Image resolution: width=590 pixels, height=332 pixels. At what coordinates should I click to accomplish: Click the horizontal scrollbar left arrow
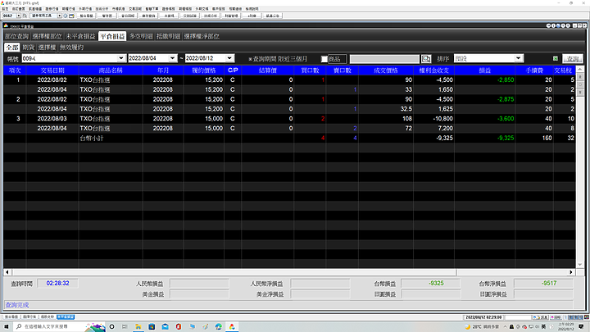tap(7, 272)
